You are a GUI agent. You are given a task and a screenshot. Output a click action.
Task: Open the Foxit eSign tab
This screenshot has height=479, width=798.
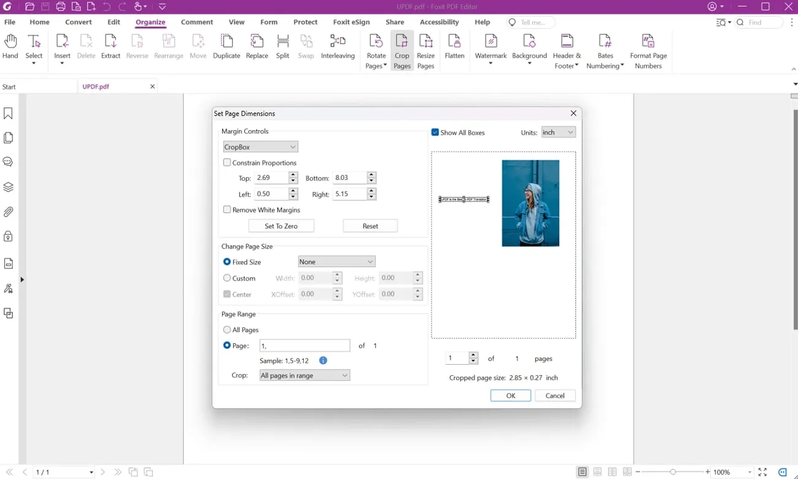click(x=351, y=21)
